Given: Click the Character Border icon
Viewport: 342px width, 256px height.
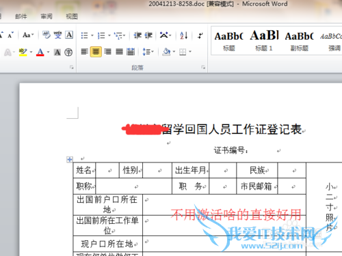Looking at the screenshot, I should 69,35.
